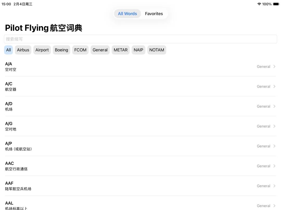
Task: Filter words by Boeing category
Action: 61,50
